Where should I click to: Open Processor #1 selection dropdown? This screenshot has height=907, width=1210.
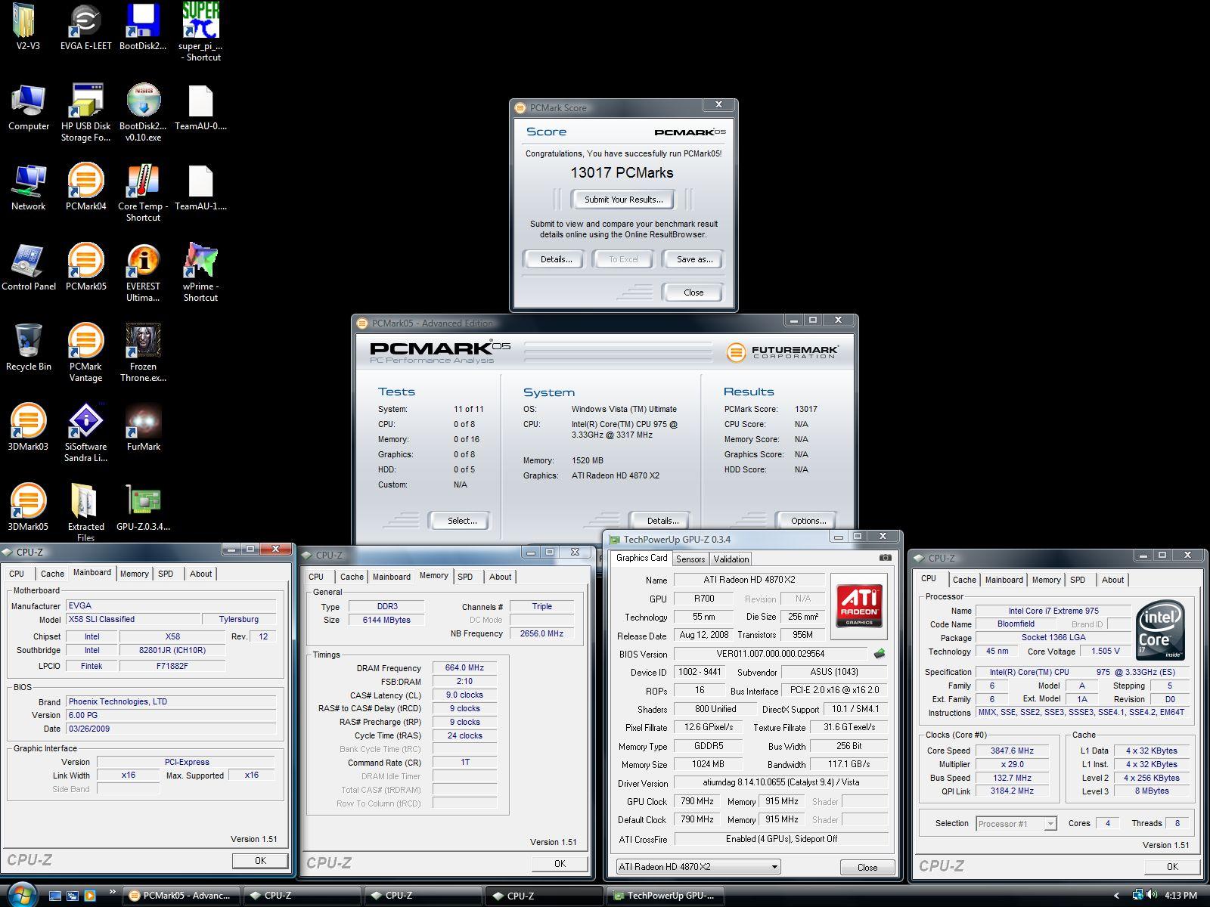(1016, 824)
